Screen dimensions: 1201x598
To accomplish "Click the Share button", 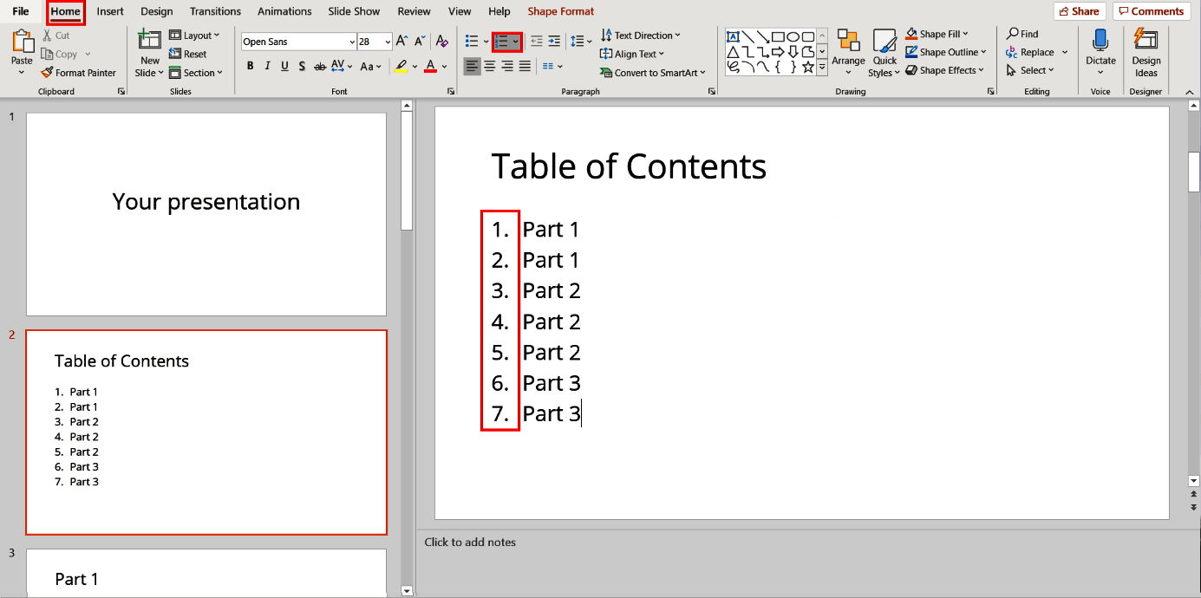I will click(x=1079, y=10).
